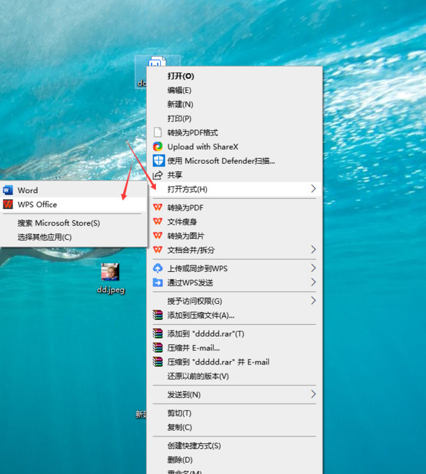Click the WinRAR icon beside 压缩并 E-mail
This screenshot has width=426, height=474.
157,348
